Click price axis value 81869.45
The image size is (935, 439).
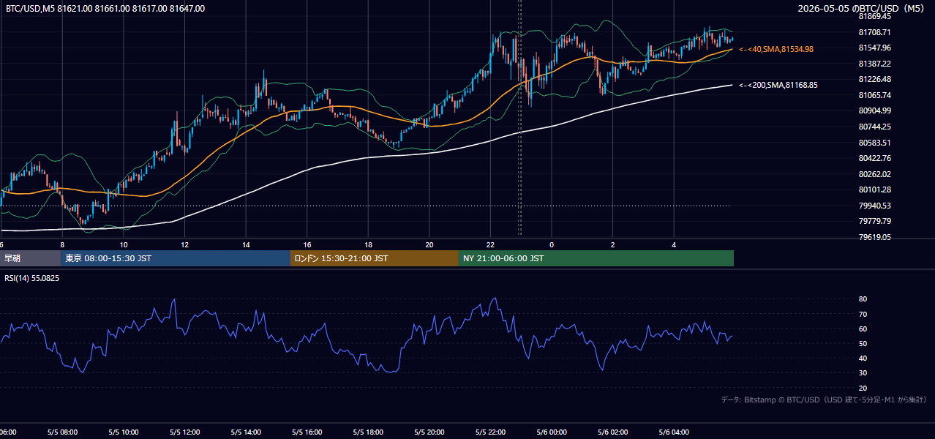click(x=874, y=16)
